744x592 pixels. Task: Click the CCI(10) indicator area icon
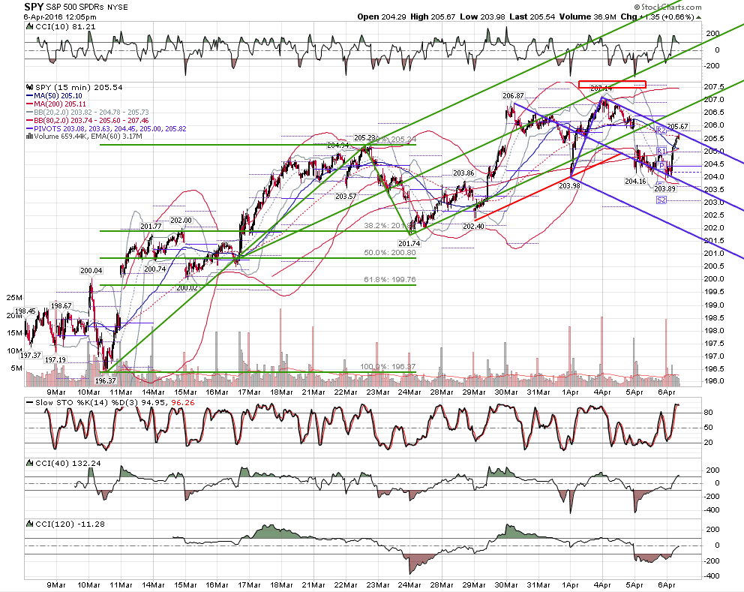[30, 27]
